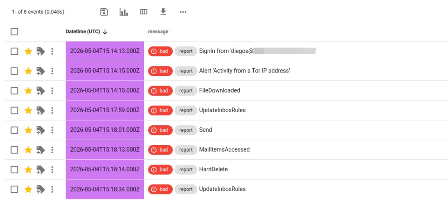The height and width of the screenshot is (207, 448).
Task: Add a tag to the FileDownloaded event
Action: click(x=41, y=91)
